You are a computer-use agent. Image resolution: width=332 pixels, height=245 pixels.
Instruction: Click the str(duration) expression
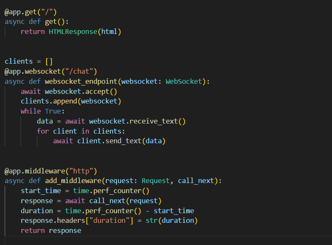click(172, 221)
